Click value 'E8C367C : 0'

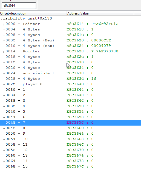coord(80,166)
